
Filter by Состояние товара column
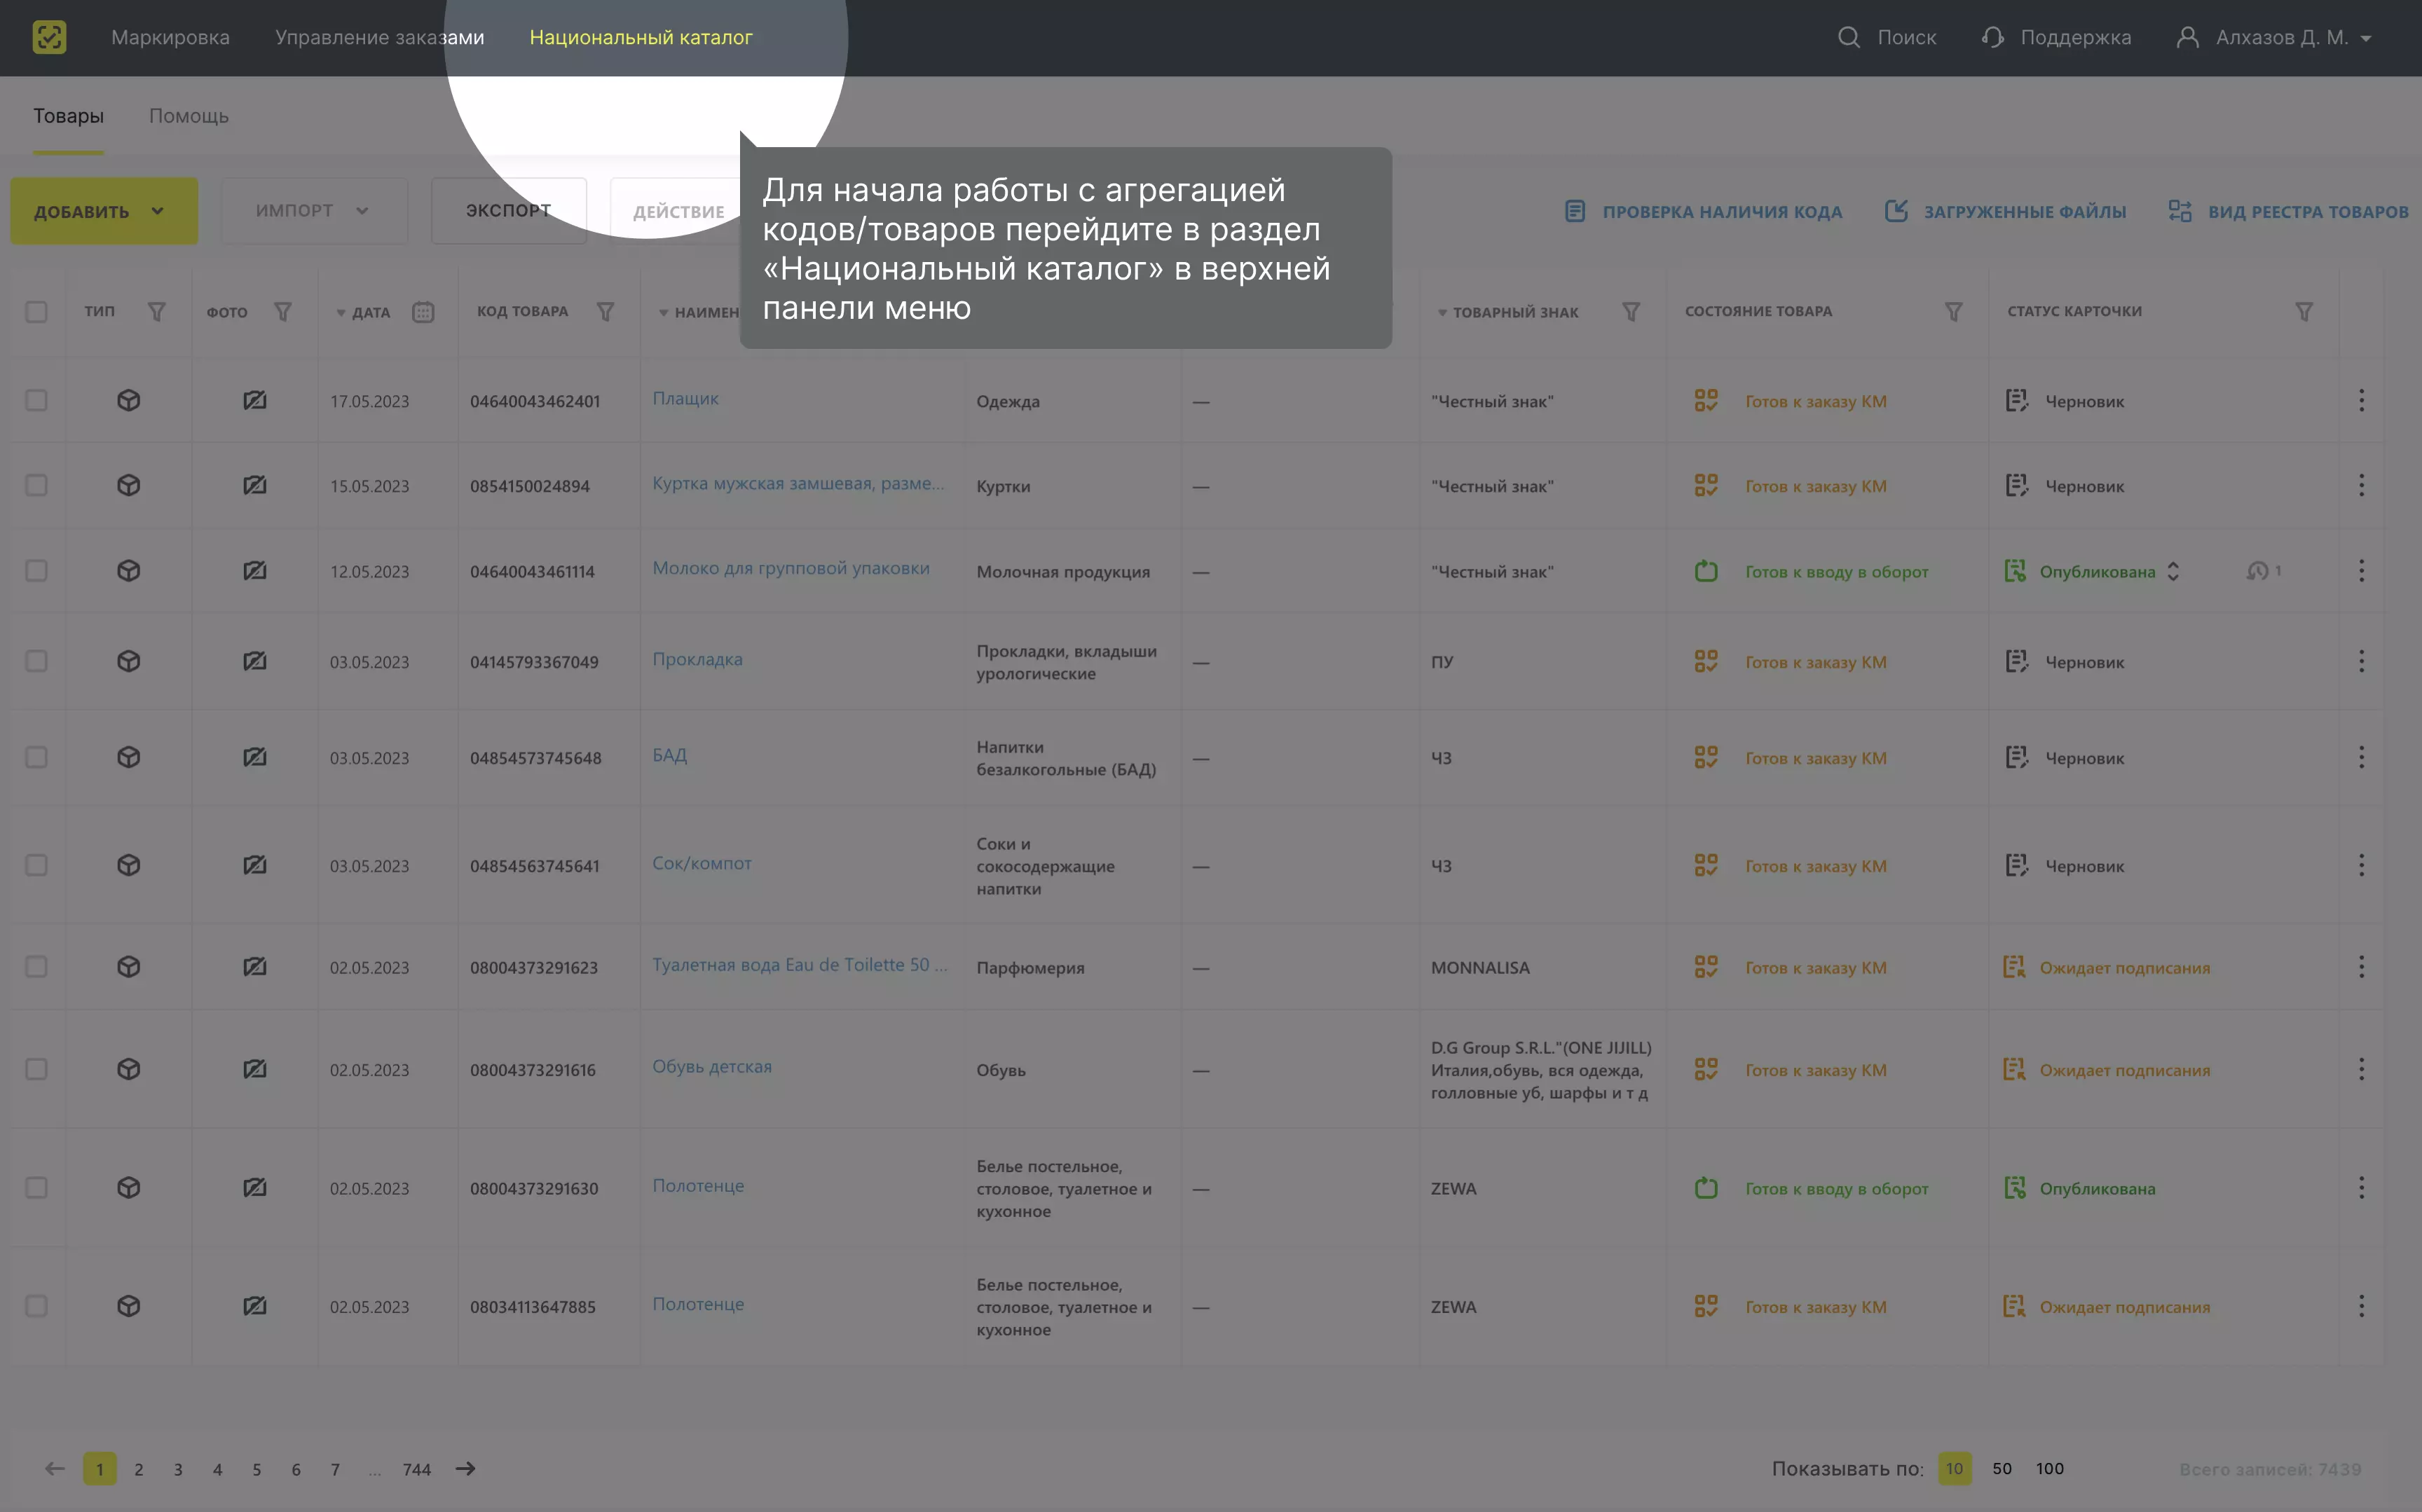point(1952,312)
